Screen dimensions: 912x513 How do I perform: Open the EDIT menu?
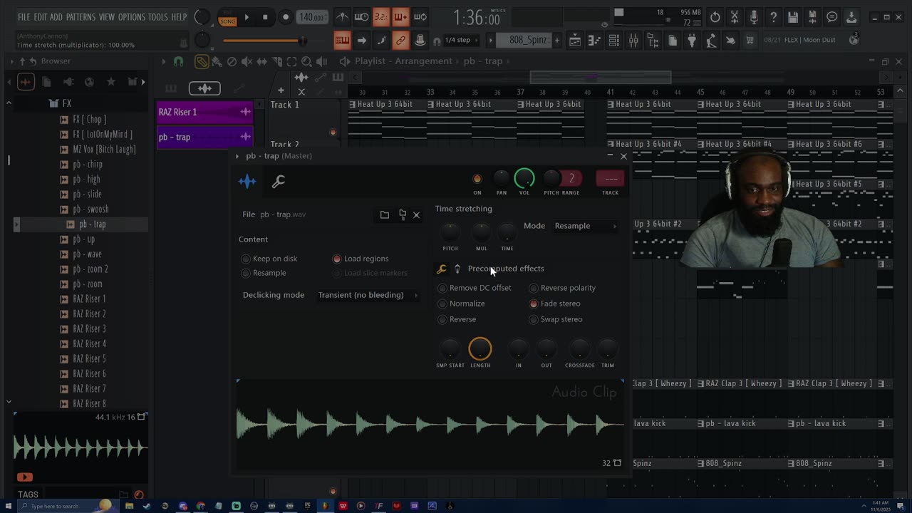[40, 17]
